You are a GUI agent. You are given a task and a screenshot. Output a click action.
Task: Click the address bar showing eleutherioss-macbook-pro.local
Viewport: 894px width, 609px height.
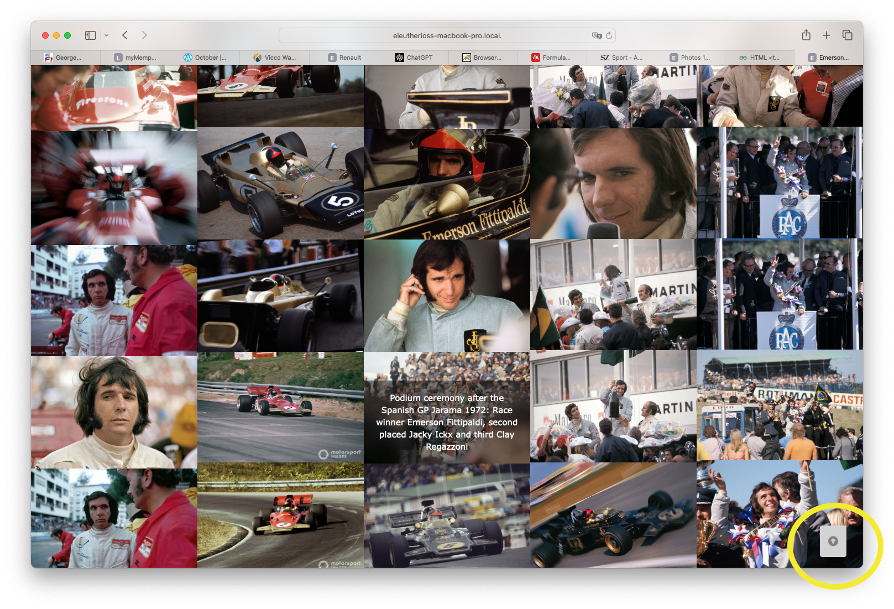click(447, 35)
